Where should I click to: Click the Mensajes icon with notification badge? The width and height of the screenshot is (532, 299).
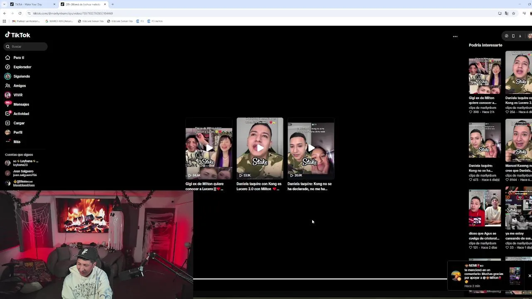(x=7, y=104)
